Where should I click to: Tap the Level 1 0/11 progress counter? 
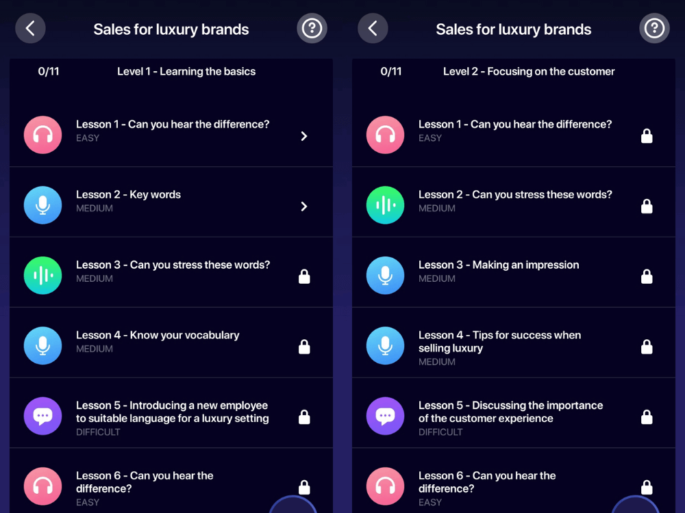49,71
